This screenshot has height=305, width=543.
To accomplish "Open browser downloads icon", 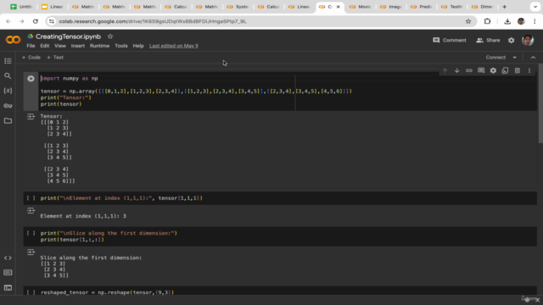I will [x=507, y=21].
